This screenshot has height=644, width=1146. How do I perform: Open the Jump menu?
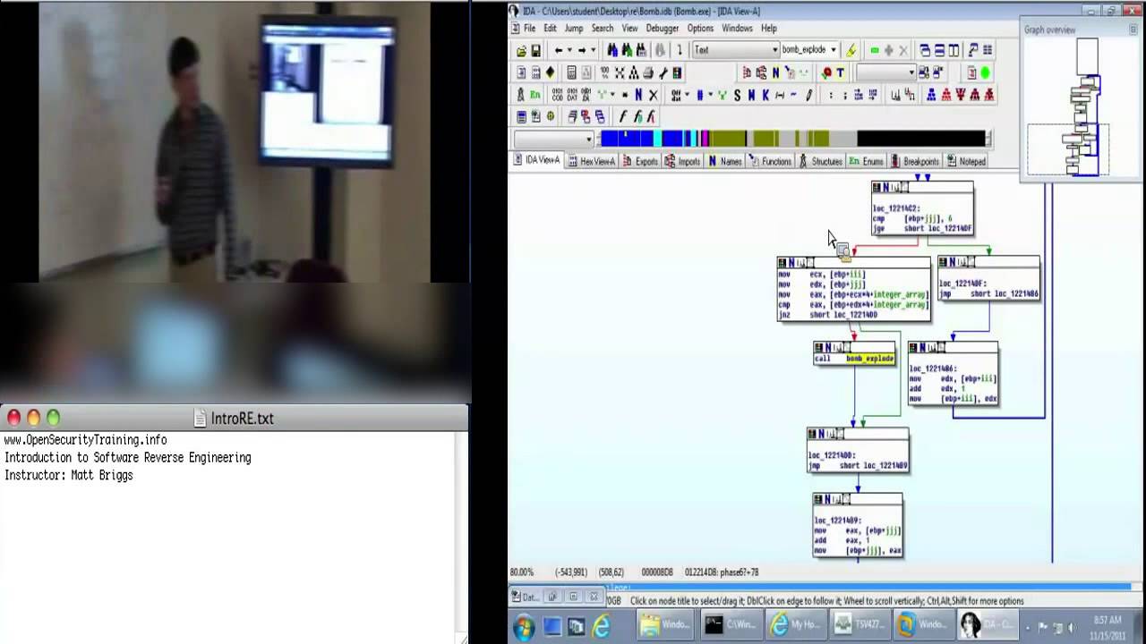574,29
